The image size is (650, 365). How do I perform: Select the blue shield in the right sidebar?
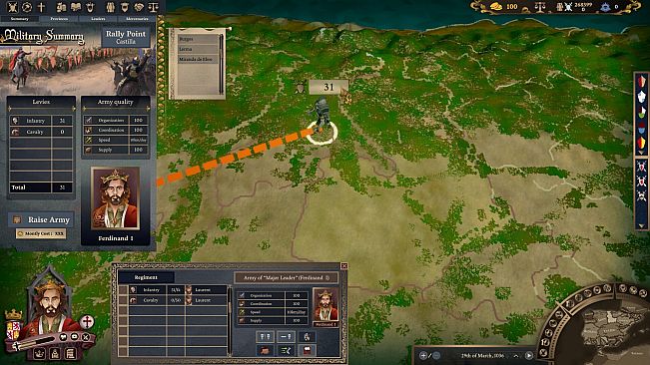pyautogui.click(x=641, y=128)
